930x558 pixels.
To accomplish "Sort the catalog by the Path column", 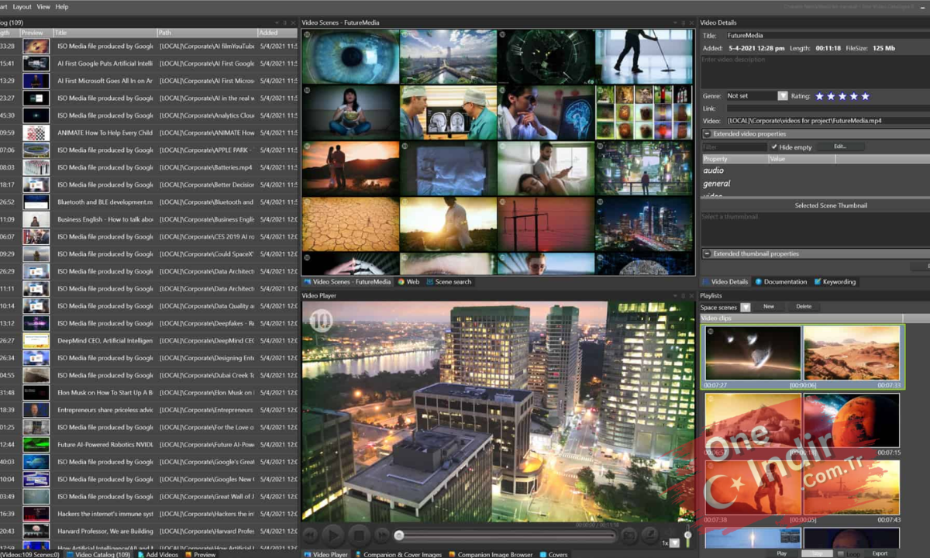I will [207, 33].
